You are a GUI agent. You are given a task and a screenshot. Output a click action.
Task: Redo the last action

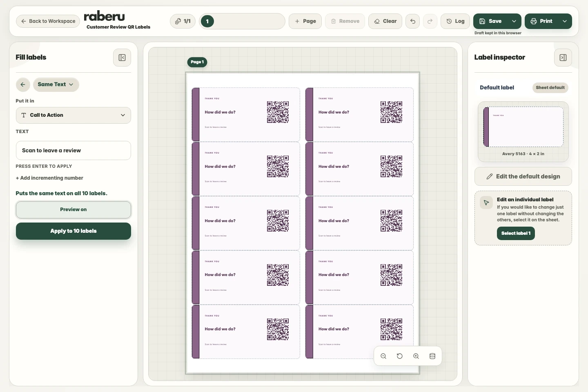click(x=430, y=21)
